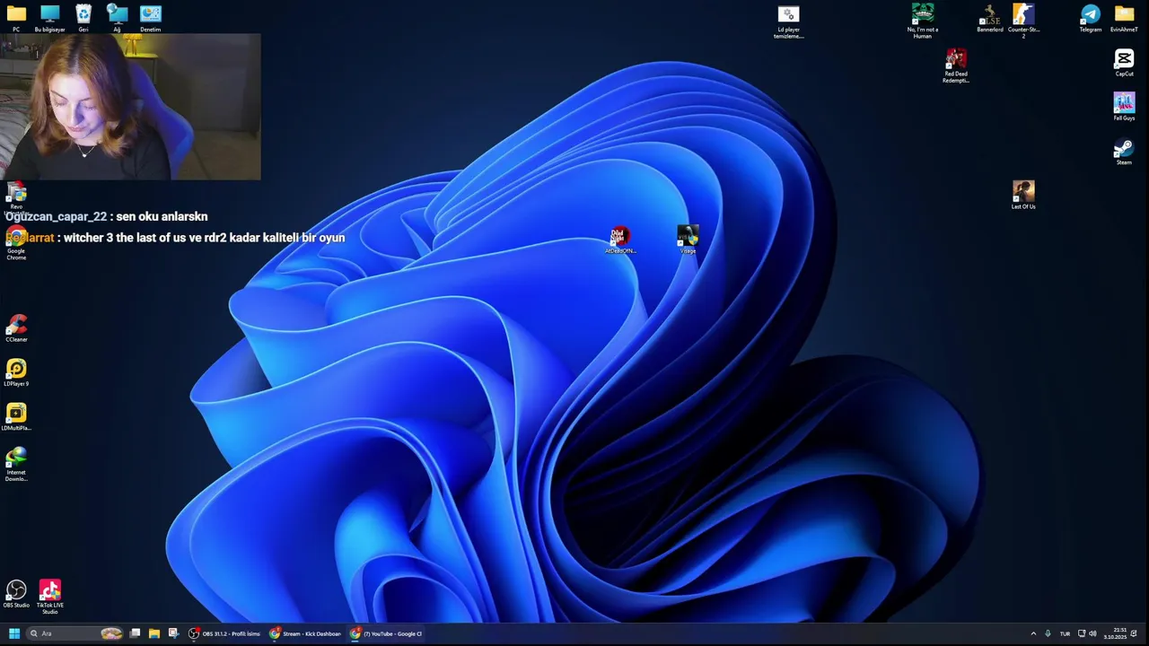This screenshot has width=1149, height=646.
Task: Open the volume speaker tray icon
Action: pos(1092,633)
